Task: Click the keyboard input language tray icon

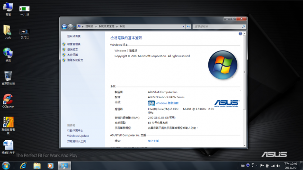Action: 243,165
